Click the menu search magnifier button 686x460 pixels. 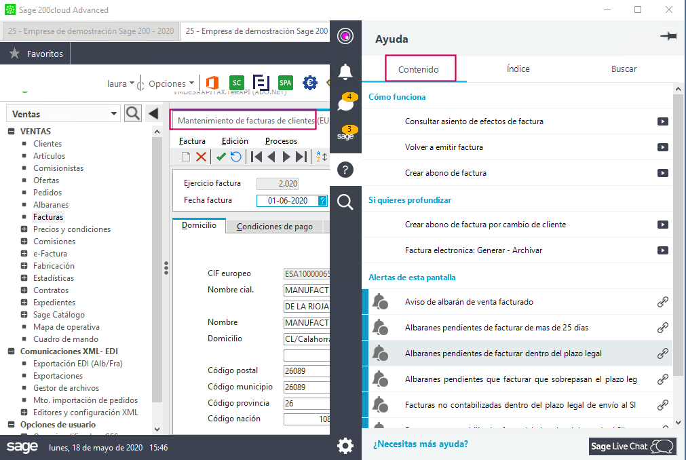point(133,114)
